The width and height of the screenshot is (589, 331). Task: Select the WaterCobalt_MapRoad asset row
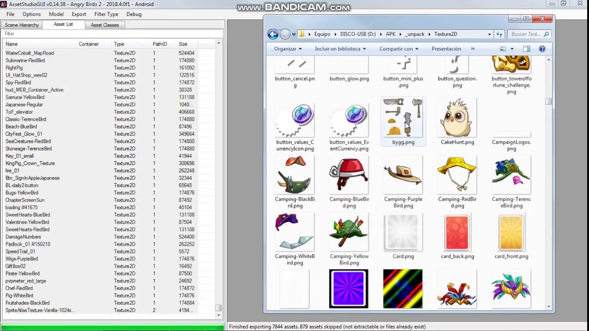[x=109, y=53]
